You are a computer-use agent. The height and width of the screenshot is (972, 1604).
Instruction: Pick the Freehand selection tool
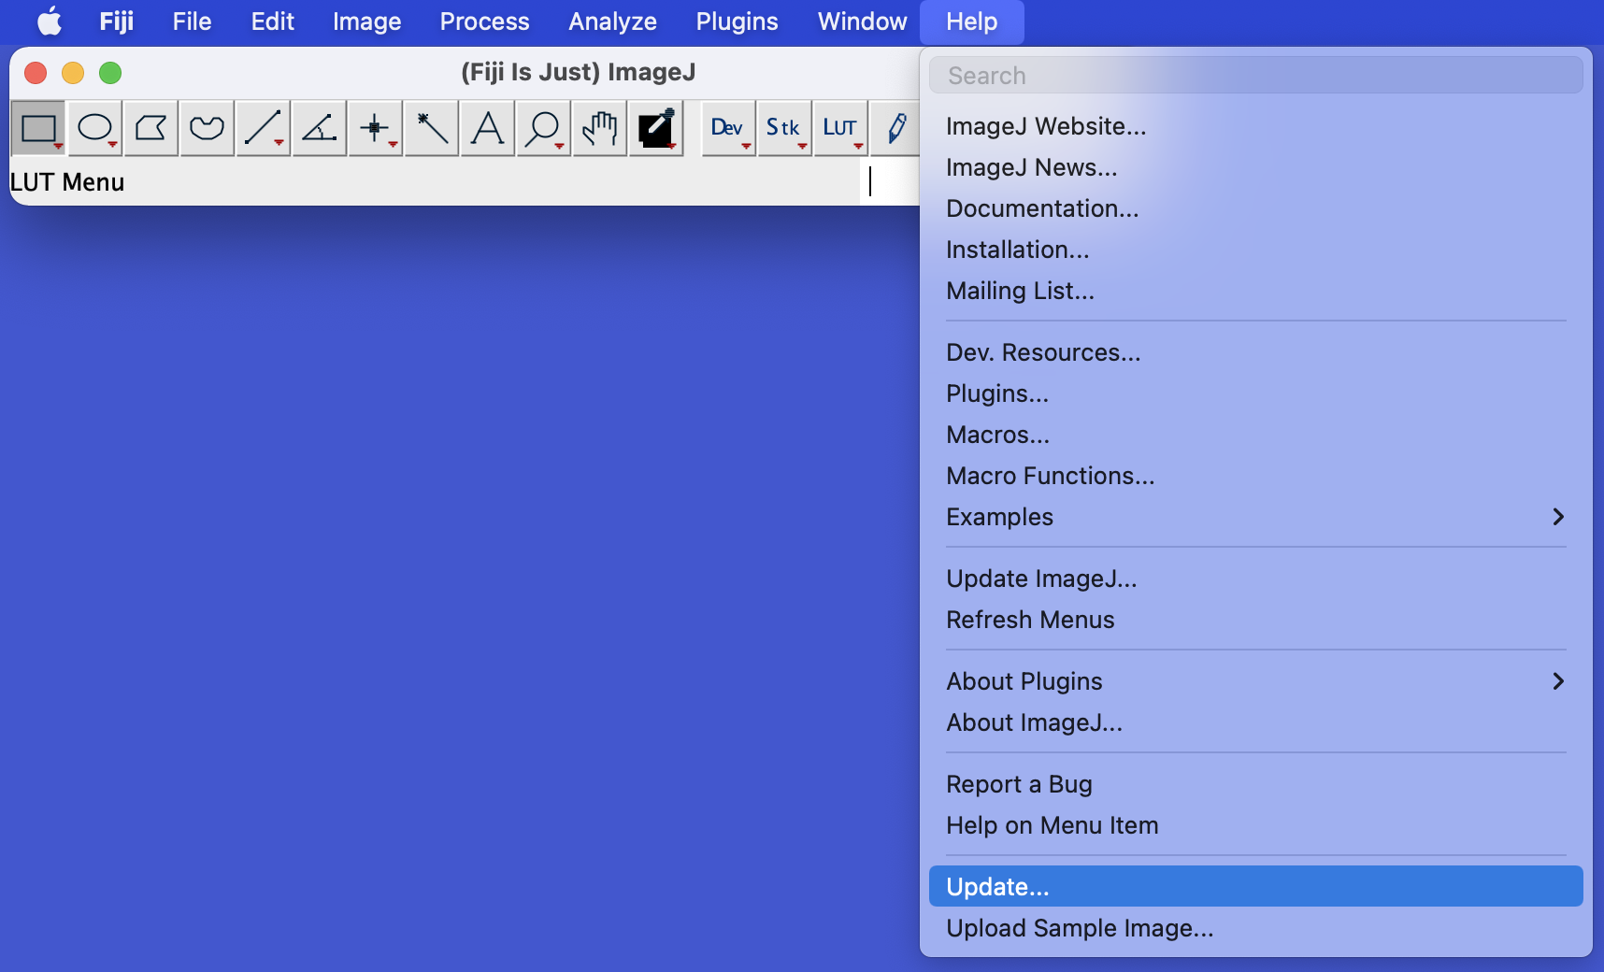(207, 128)
